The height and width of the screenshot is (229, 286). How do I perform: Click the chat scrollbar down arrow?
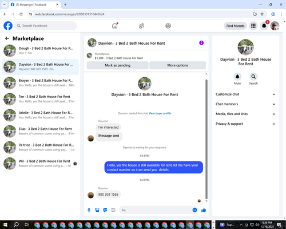tap(206, 201)
